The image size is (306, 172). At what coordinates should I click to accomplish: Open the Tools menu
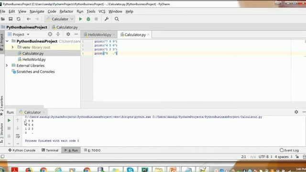(91, 11)
